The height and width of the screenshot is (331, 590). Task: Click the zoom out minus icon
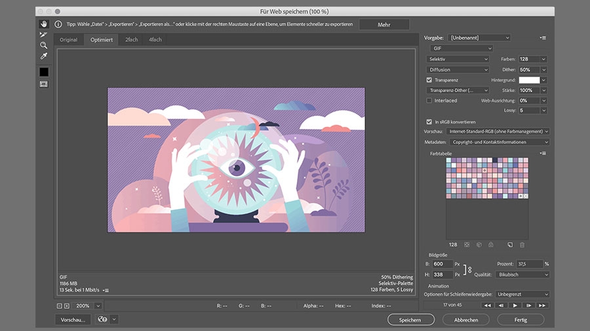click(x=59, y=305)
